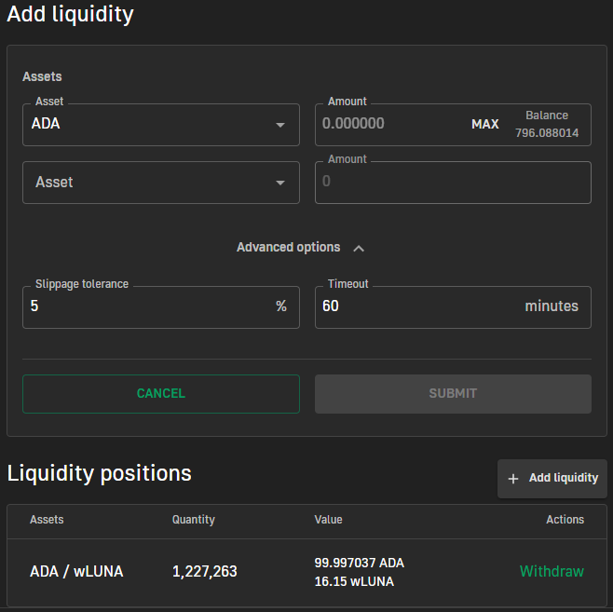This screenshot has width=613, height=612.
Task: Click the ADA dropdown arrow icon
Action: pos(279,125)
